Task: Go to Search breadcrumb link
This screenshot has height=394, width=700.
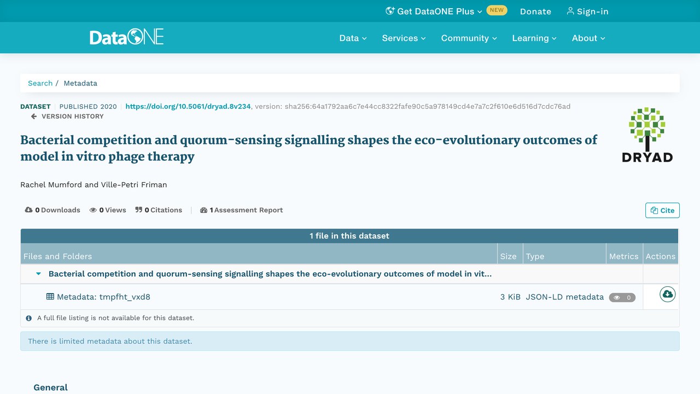Action: (40, 83)
